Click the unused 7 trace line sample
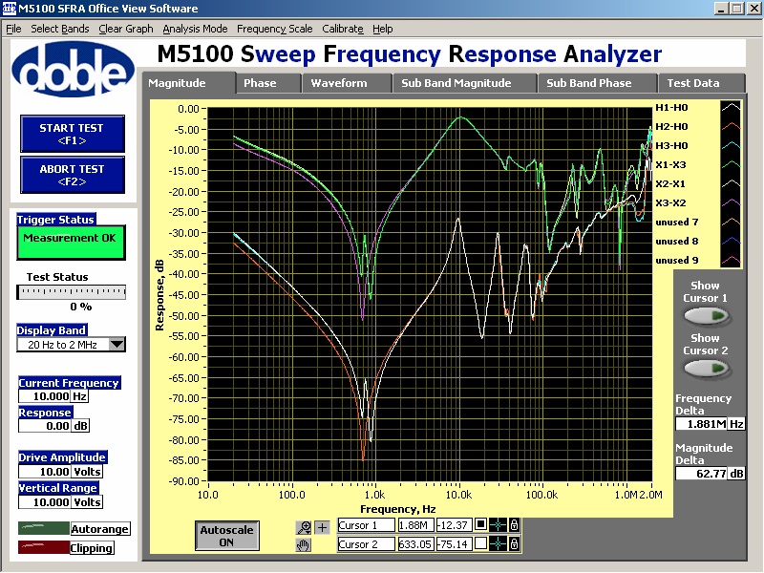 (x=731, y=223)
